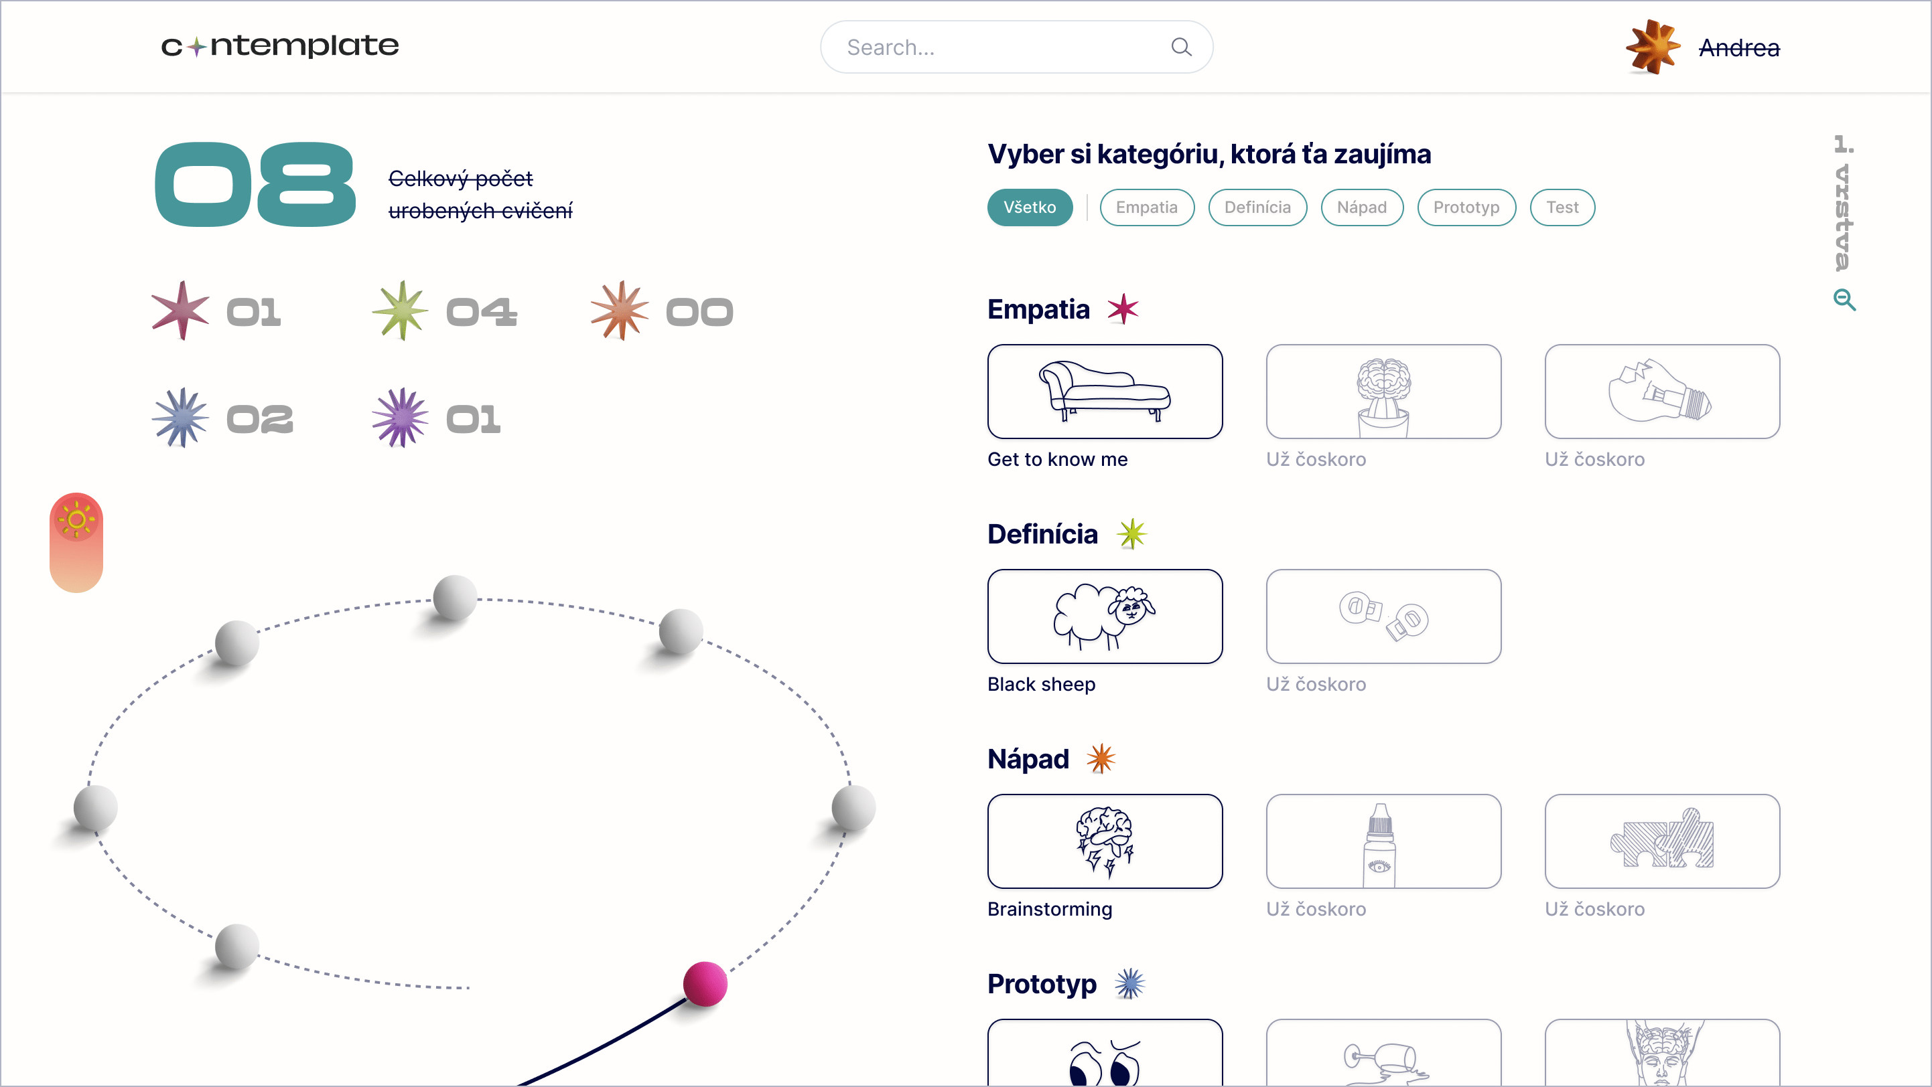Viewport: 1932px width, 1087px height.
Task: Click the search magnifier icon
Action: (x=1180, y=48)
